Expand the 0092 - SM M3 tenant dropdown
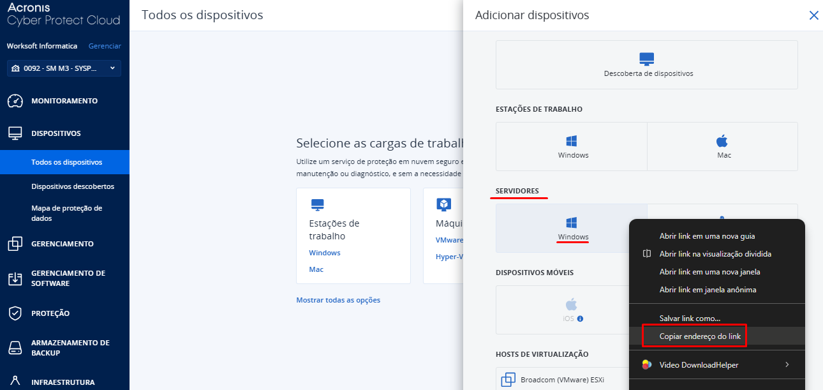The width and height of the screenshot is (823, 390). [64, 68]
